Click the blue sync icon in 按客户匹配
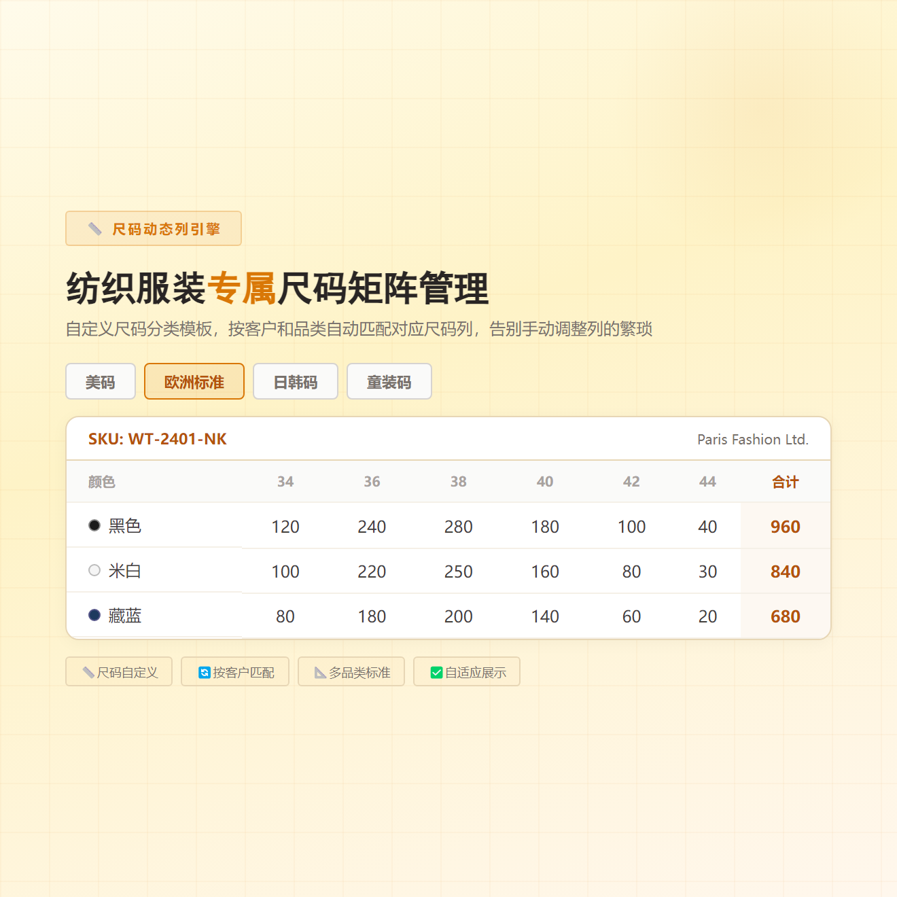 (x=204, y=673)
